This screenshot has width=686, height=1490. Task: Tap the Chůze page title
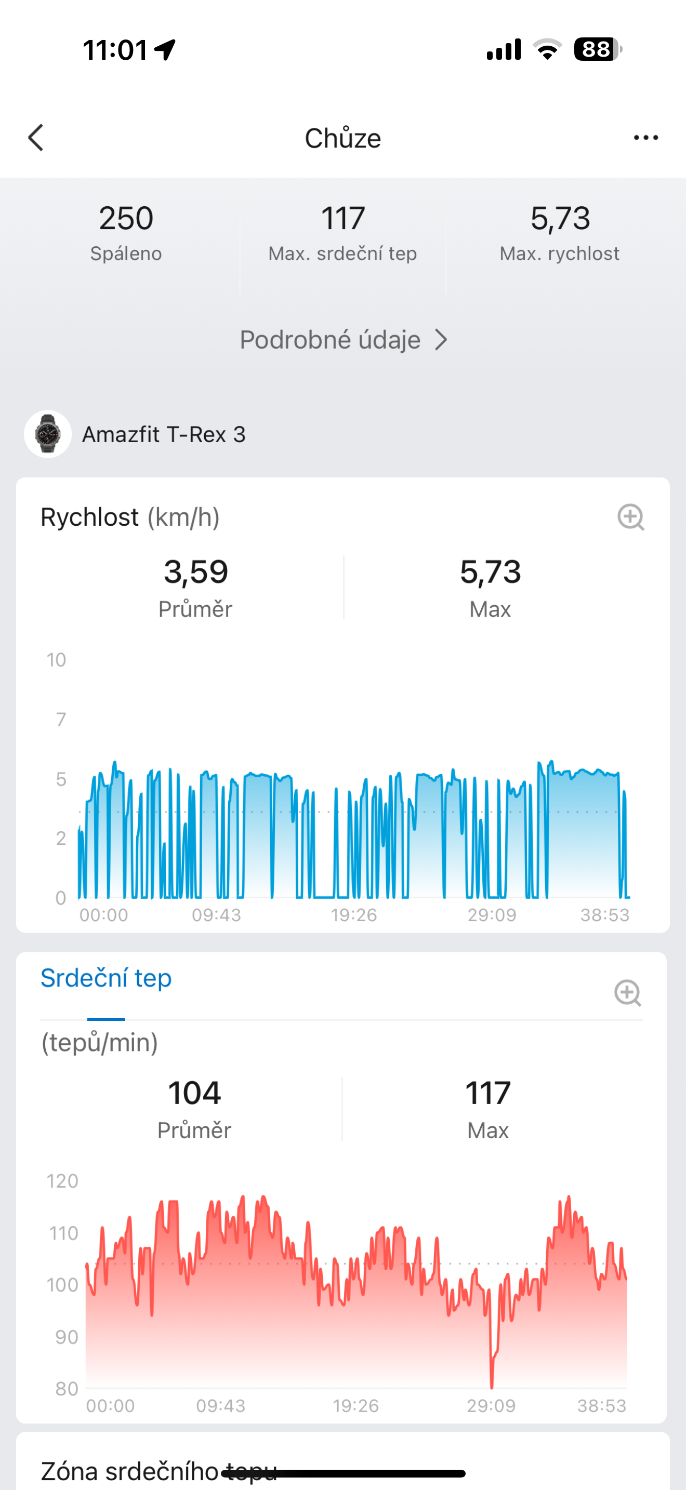pos(343,138)
